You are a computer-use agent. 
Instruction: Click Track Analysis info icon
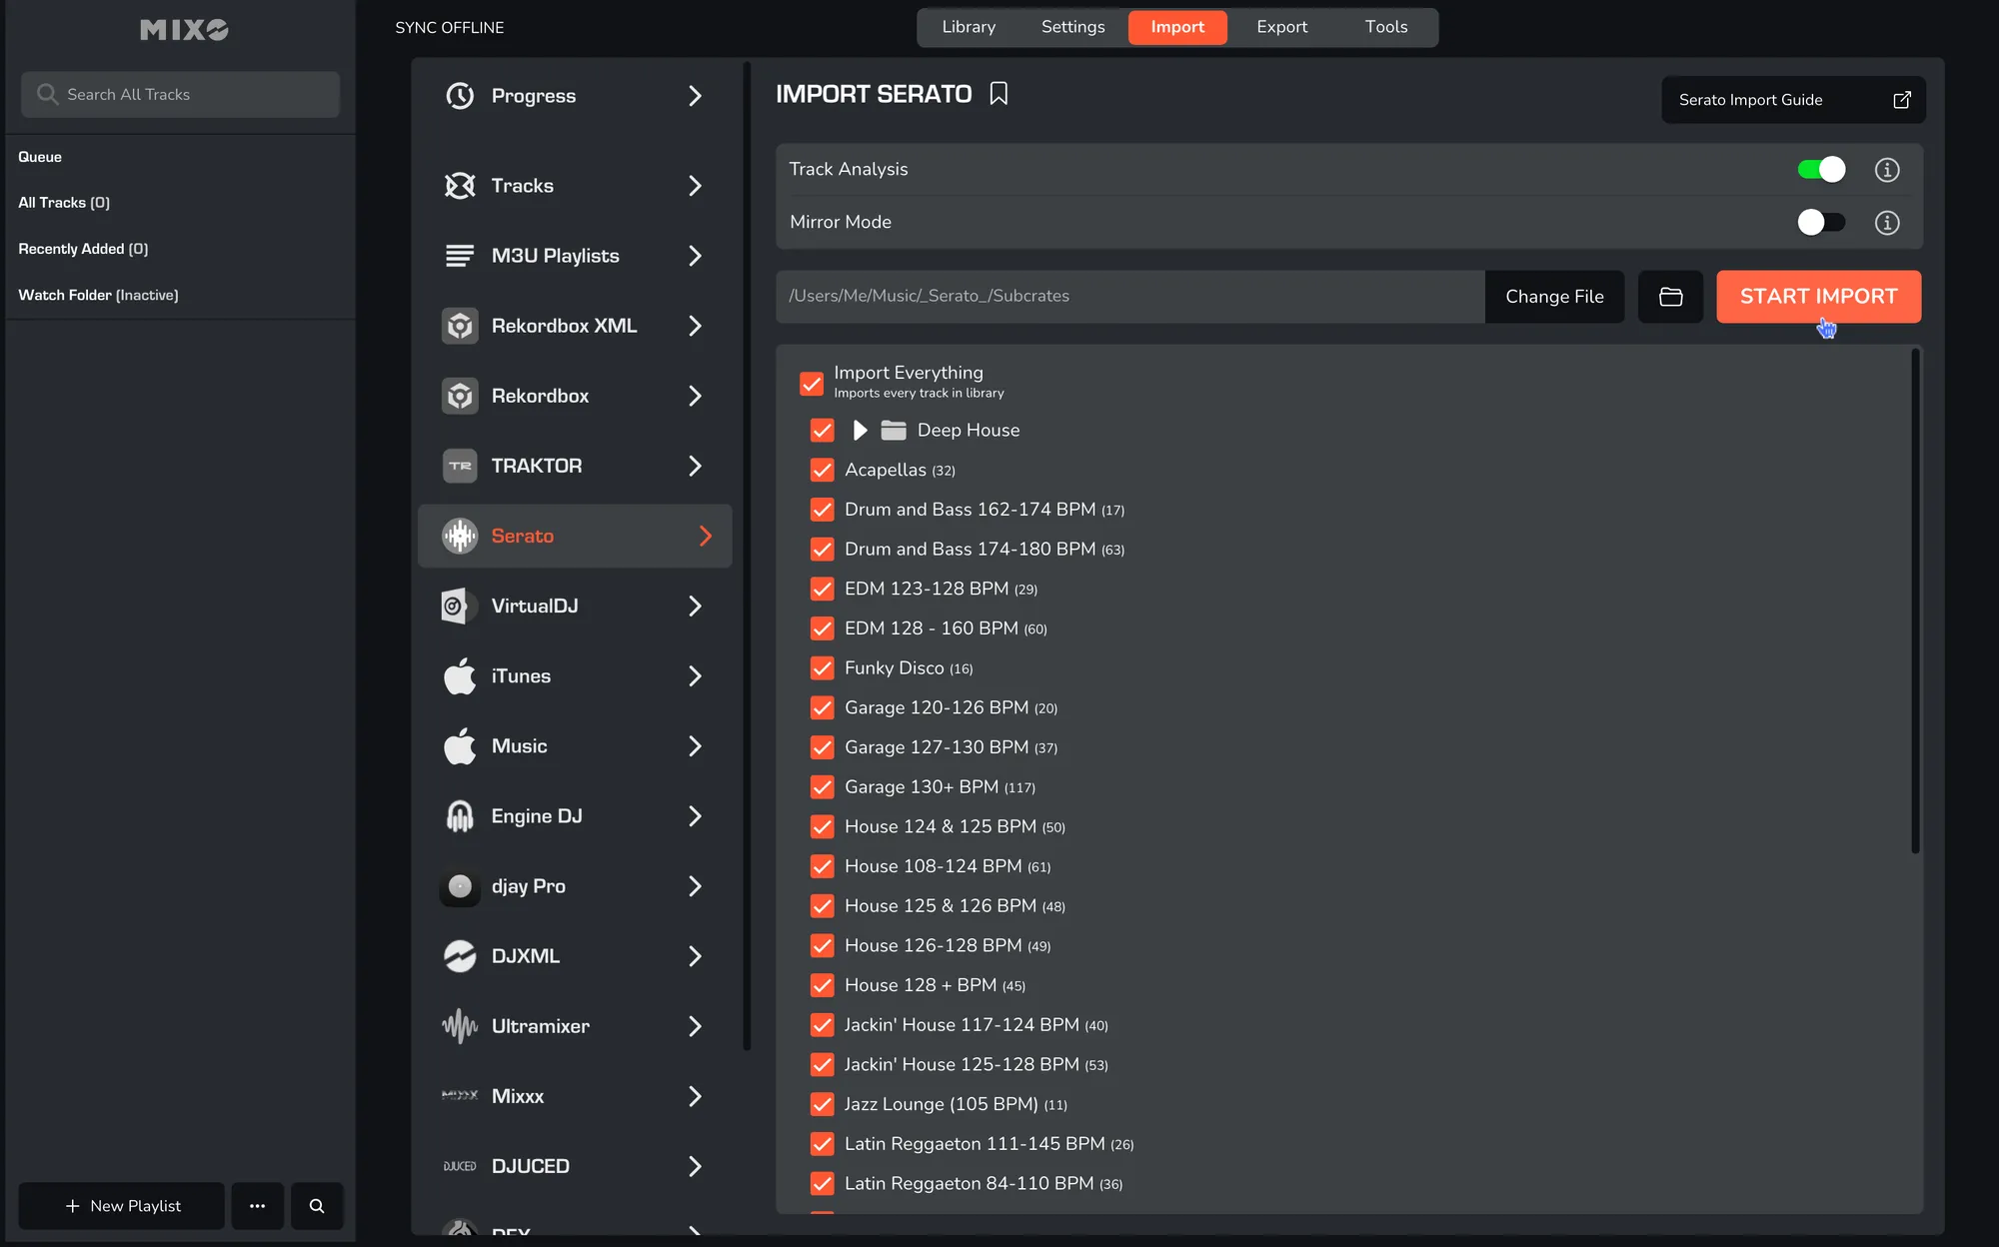(1886, 170)
